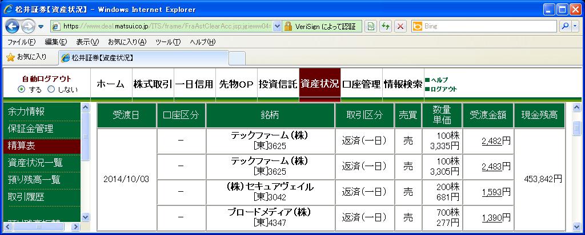Click main table scrollbar up arrow
Viewport: 585px width, 235px height.
(577, 108)
